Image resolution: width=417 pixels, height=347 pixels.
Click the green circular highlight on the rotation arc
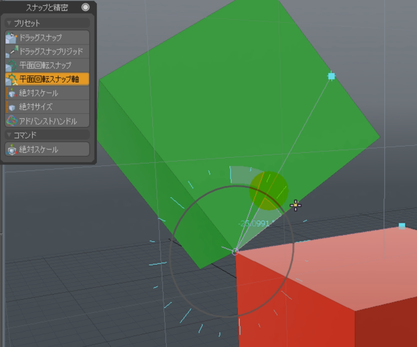click(x=269, y=190)
